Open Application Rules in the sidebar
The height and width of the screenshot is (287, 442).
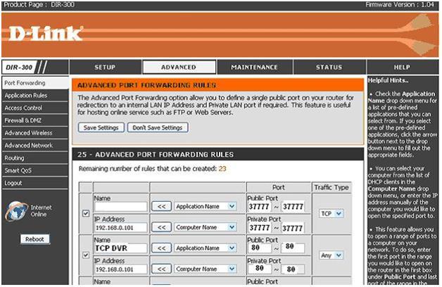pos(35,96)
